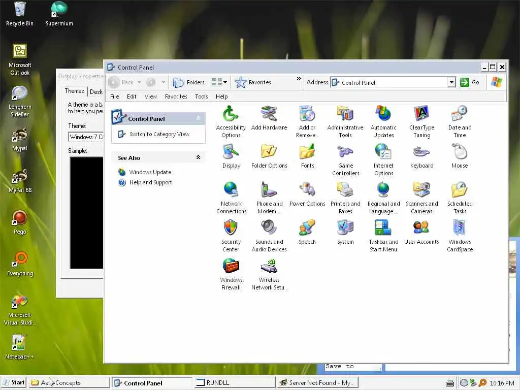Select Themes tab in Display Properties
This screenshot has width=520, height=390.
pos(74,91)
